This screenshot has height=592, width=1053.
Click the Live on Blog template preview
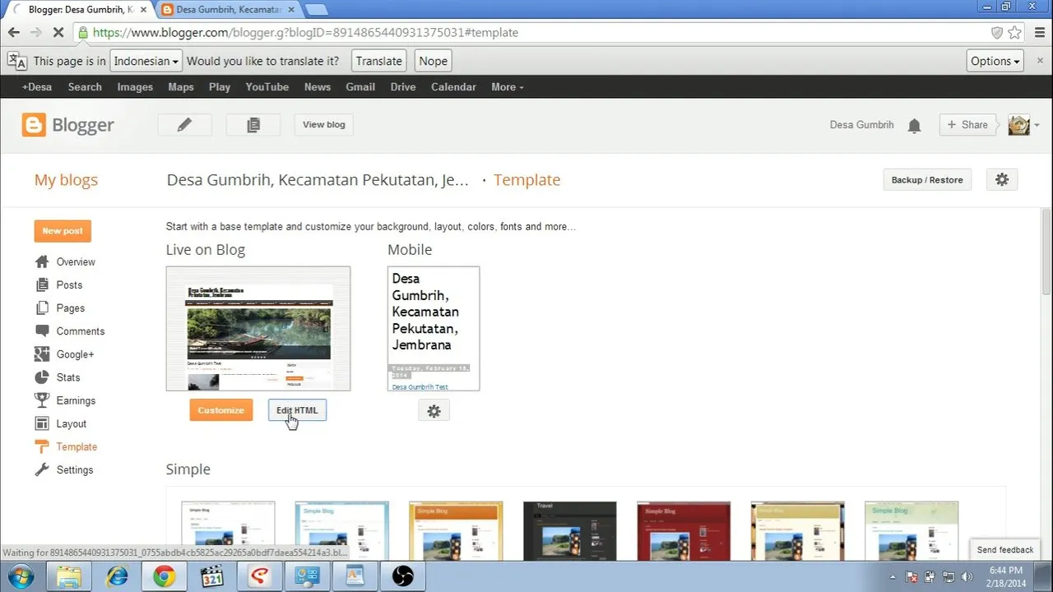[x=258, y=329]
